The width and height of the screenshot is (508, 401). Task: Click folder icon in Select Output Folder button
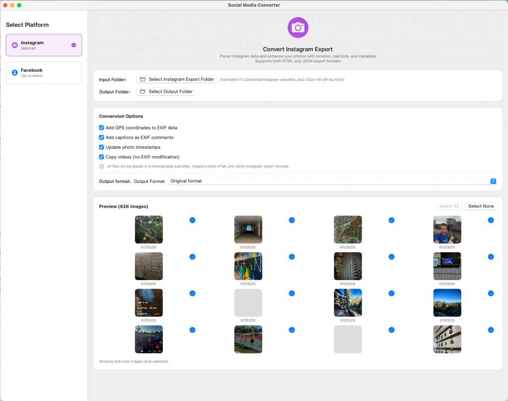pos(142,92)
